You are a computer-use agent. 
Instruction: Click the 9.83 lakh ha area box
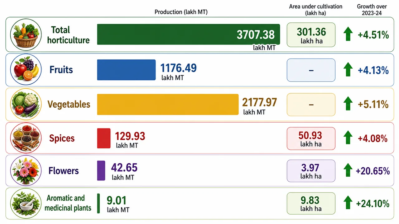click(x=311, y=203)
